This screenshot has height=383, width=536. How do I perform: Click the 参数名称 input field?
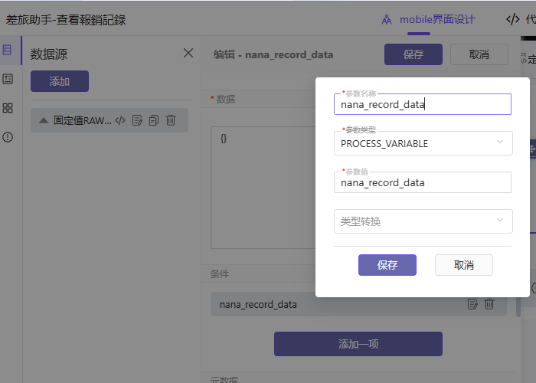tap(423, 104)
